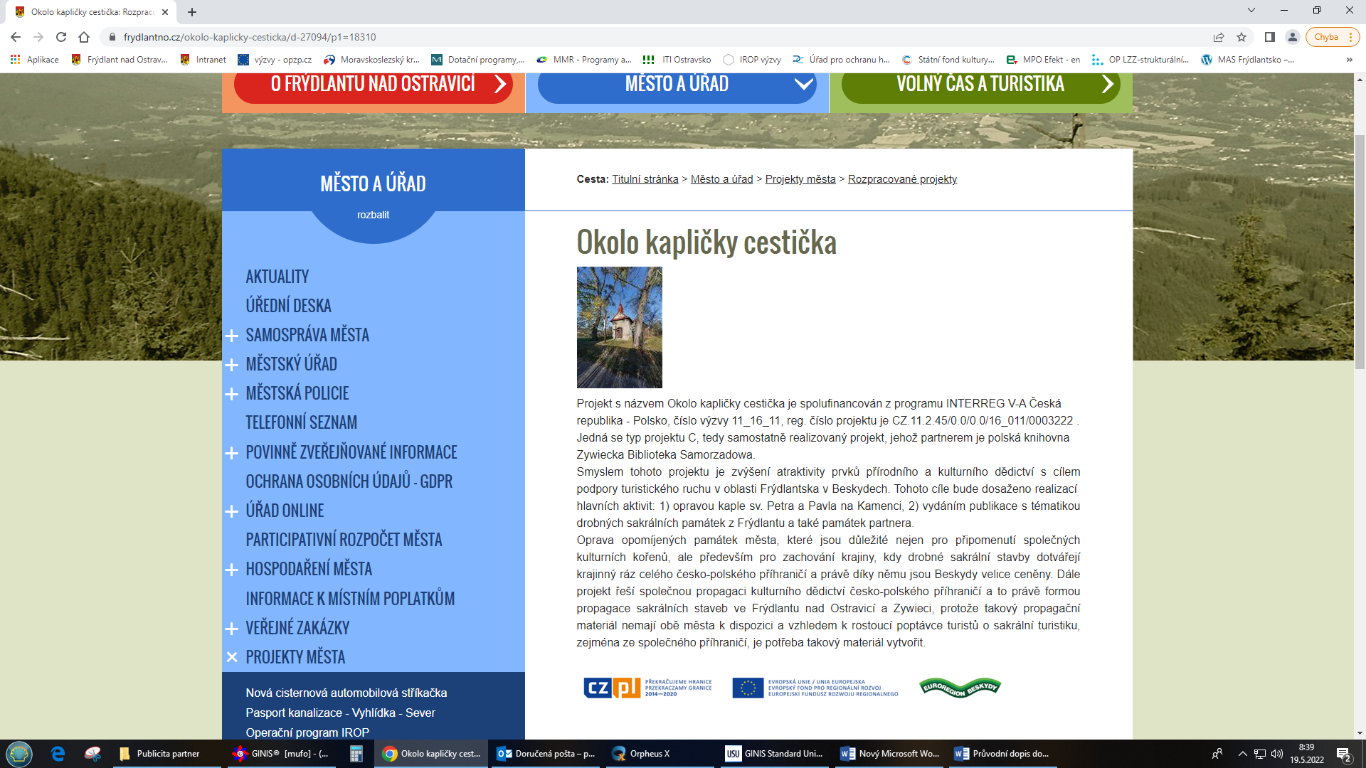Open MAS Frýdlantsko bookmark

pyautogui.click(x=1248, y=60)
